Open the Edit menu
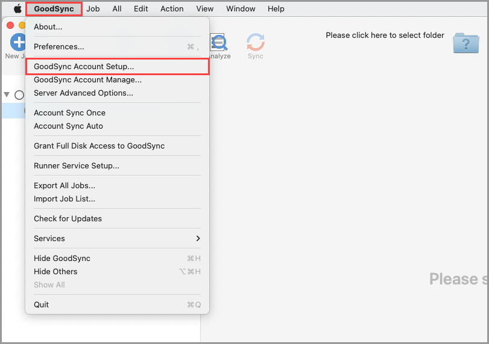 (140, 8)
